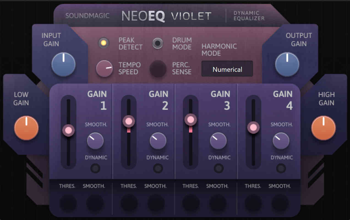350x220 pixels.
Task: Click the DRUM MODE label
Action: [182, 44]
